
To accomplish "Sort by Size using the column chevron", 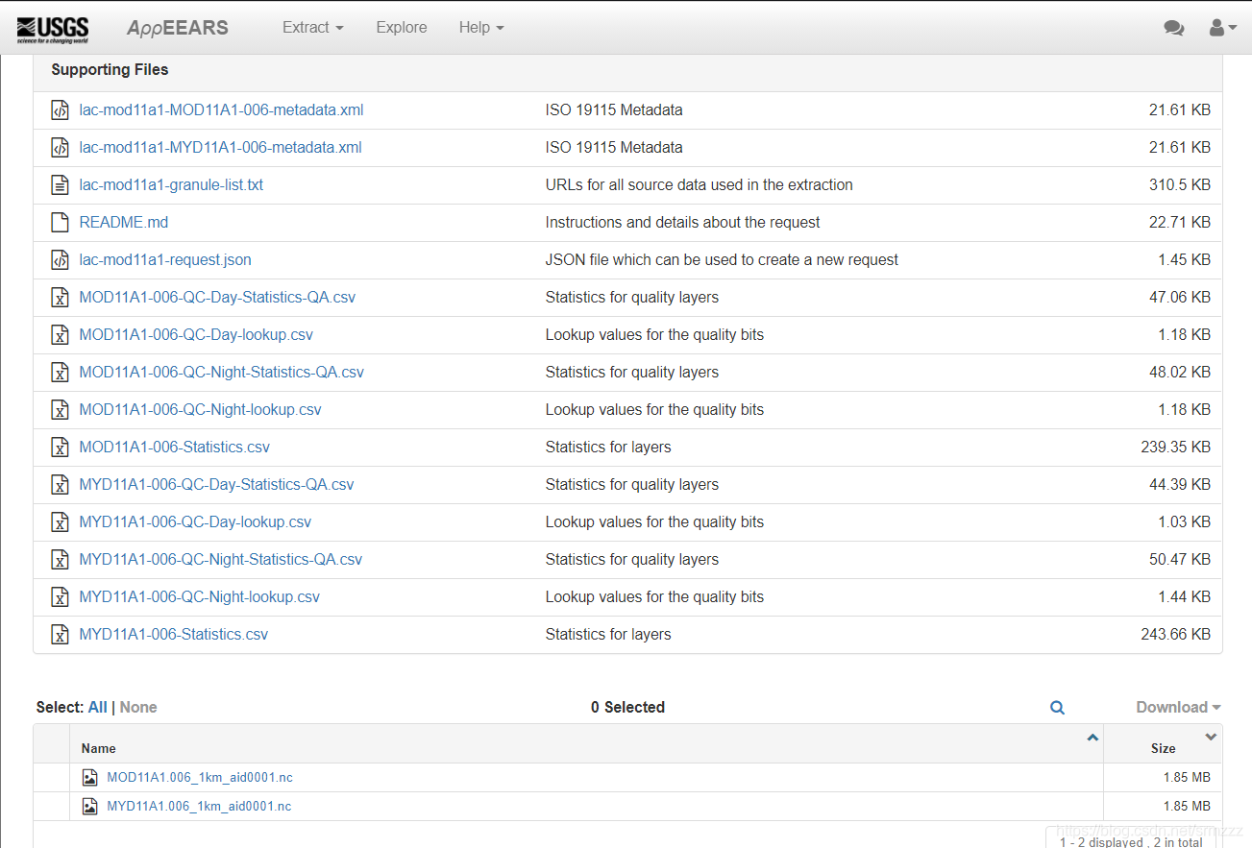I will tap(1211, 737).
